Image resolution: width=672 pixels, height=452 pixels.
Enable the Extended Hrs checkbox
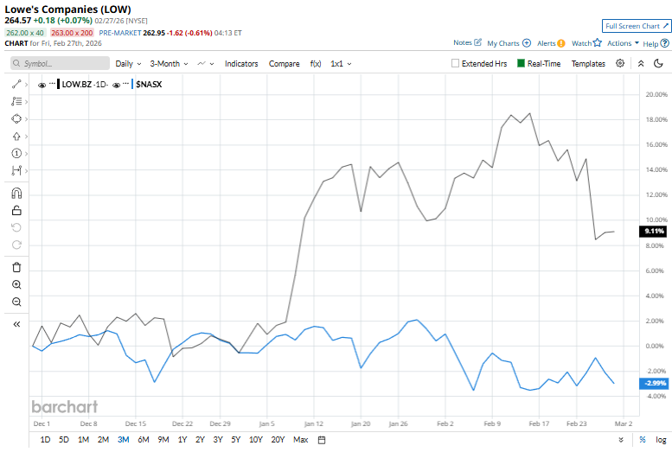[456, 63]
